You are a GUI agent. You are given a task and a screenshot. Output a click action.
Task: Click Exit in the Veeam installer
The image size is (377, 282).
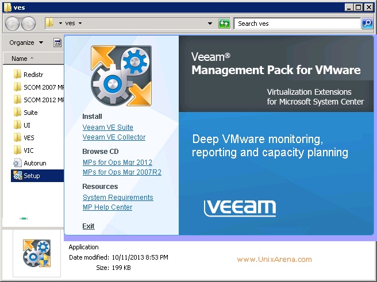(x=89, y=226)
